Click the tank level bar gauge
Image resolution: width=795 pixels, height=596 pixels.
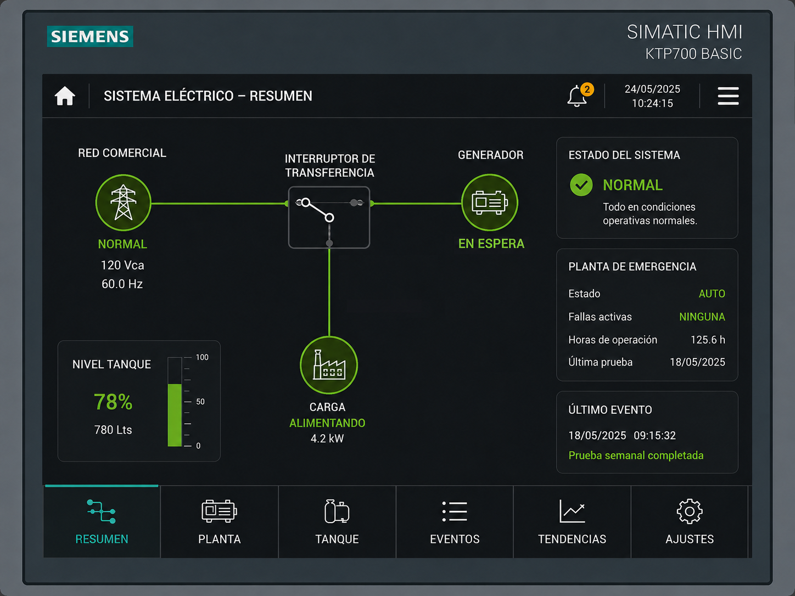(175, 402)
